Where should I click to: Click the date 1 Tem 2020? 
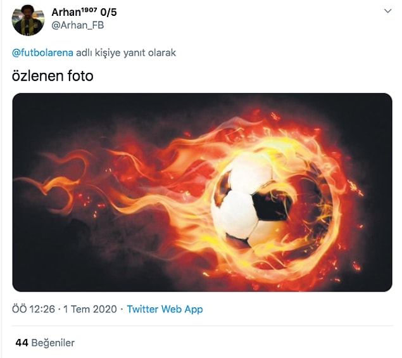pyautogui.click(x=90, y=309)
